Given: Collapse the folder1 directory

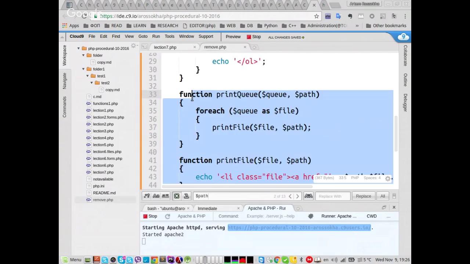Looking at the screenshot, I should coord(83,69).
